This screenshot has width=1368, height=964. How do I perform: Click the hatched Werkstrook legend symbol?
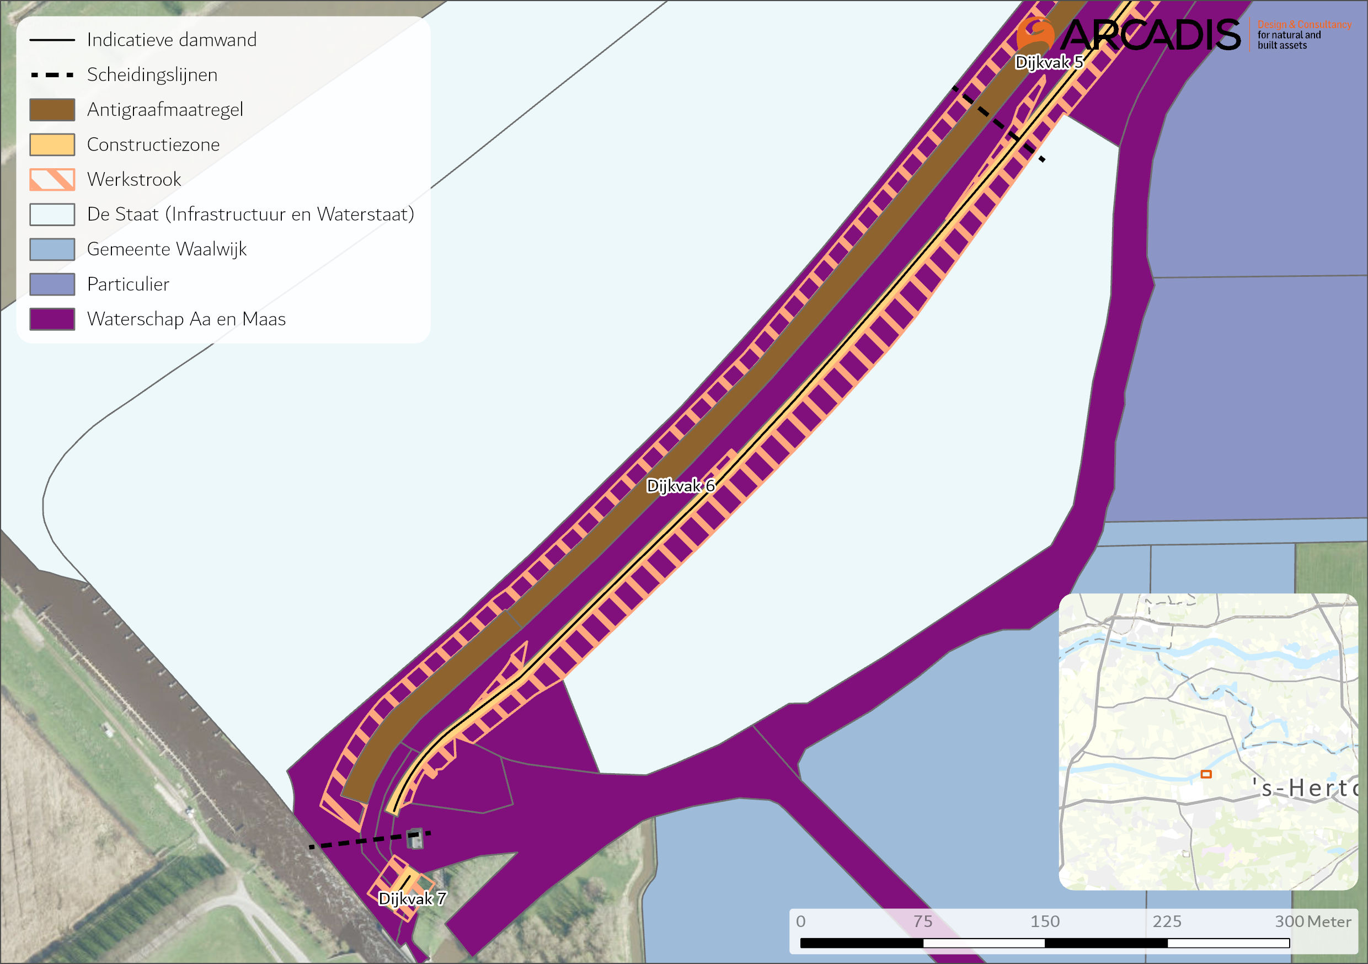pos(52,179)
